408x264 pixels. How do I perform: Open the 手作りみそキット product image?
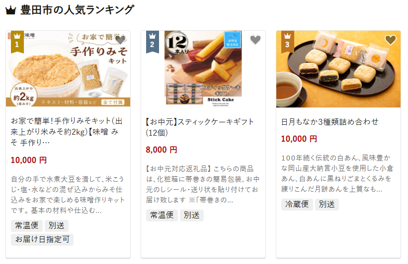coord(68,69)
